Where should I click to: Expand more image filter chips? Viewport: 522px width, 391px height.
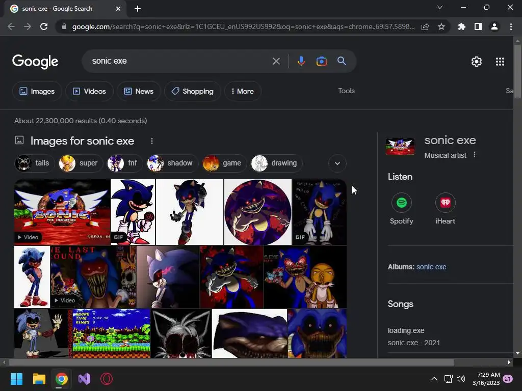tap(337, 163)
